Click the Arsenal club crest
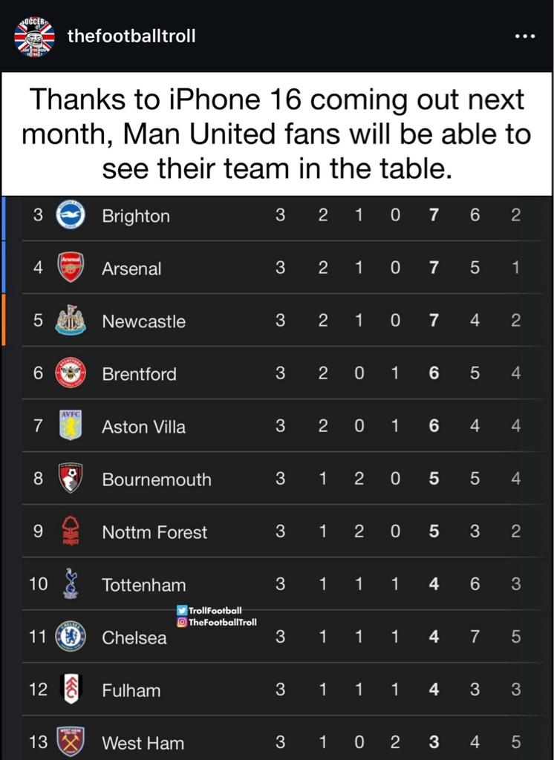554x760 pixels. [x=71, y=268]
